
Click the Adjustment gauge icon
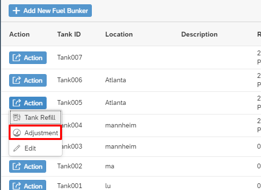[x=17, y=133]
